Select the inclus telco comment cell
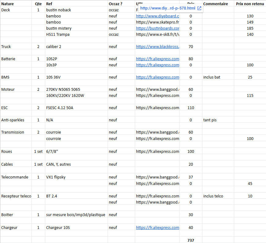266x243 pixels. point(218,196)
